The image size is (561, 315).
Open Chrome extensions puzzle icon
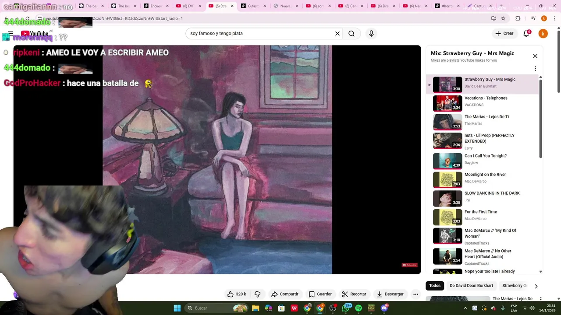pos(518,18)
